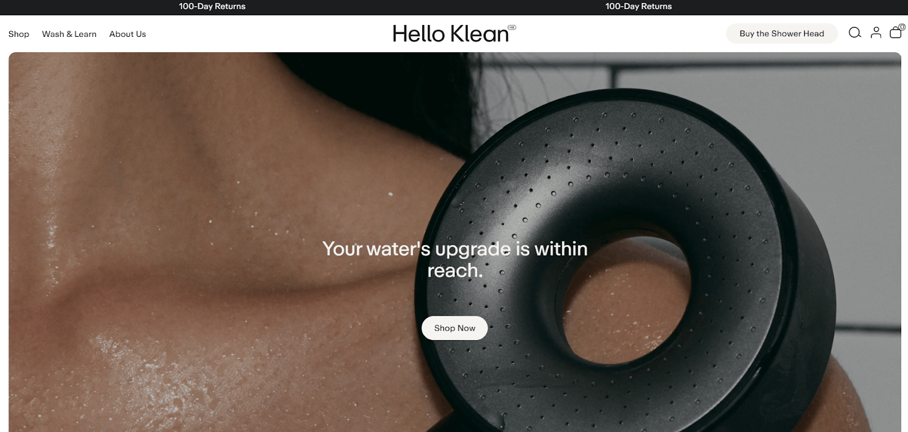Screen dimensions: 908x432
Task: Click the hero headline about water's upgrade
Action: click(455, 260)
